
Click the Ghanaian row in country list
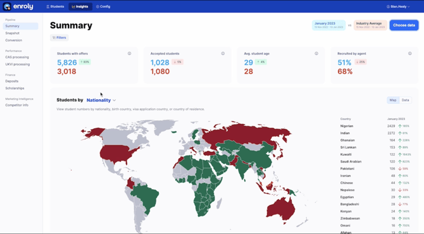[x=375, y=140]
